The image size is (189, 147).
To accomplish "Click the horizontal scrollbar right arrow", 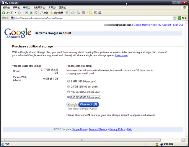I will (183, 140).
